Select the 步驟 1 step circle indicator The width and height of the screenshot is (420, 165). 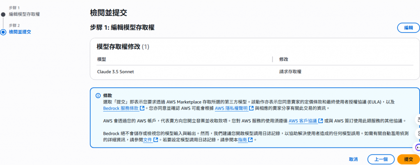[x=3, y=14]
